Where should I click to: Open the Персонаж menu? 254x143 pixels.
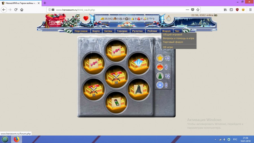(81, 31)
